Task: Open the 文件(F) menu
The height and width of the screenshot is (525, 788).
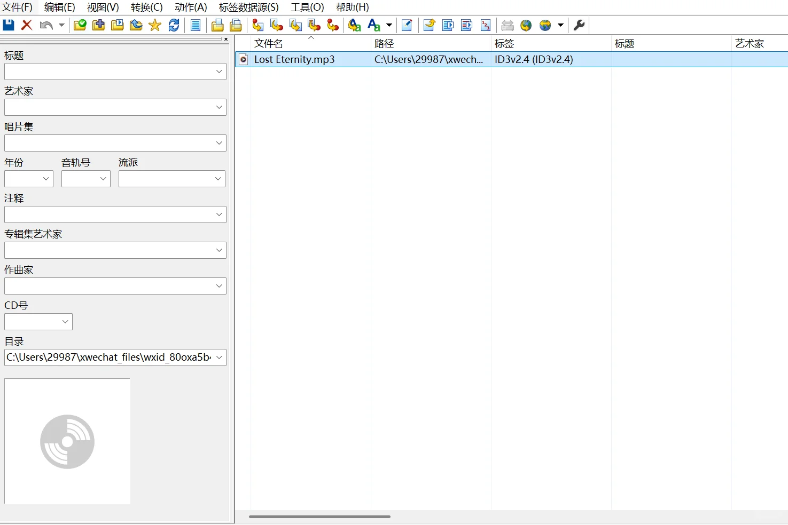Action: pyautogui.click(x=17, y=7)
